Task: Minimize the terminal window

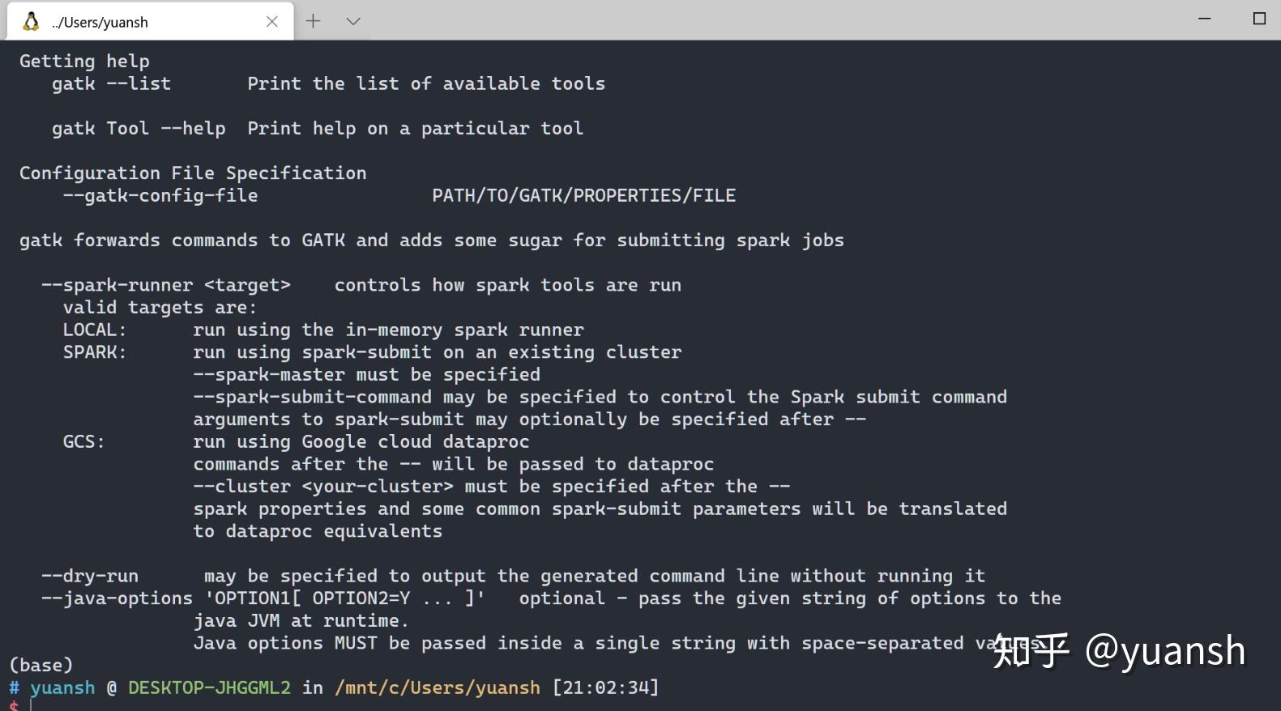Action: click(1205, 19)
